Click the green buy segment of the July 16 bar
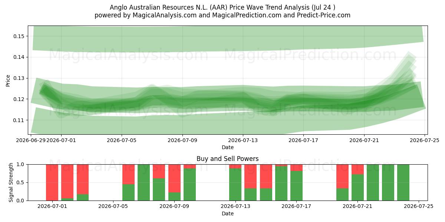This screenshot has width=445, height=222. 281,184
